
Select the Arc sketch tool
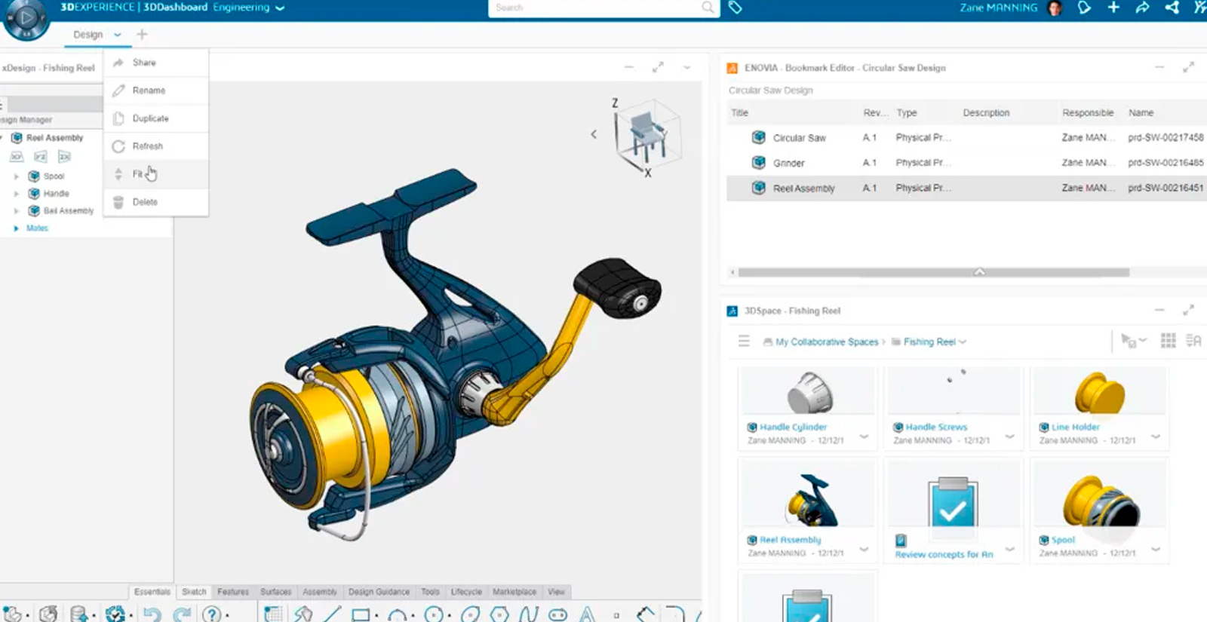coord(397,615)
